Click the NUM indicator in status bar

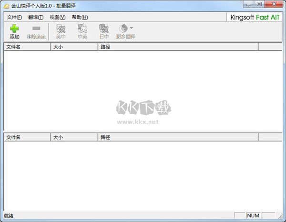point(253,216)
